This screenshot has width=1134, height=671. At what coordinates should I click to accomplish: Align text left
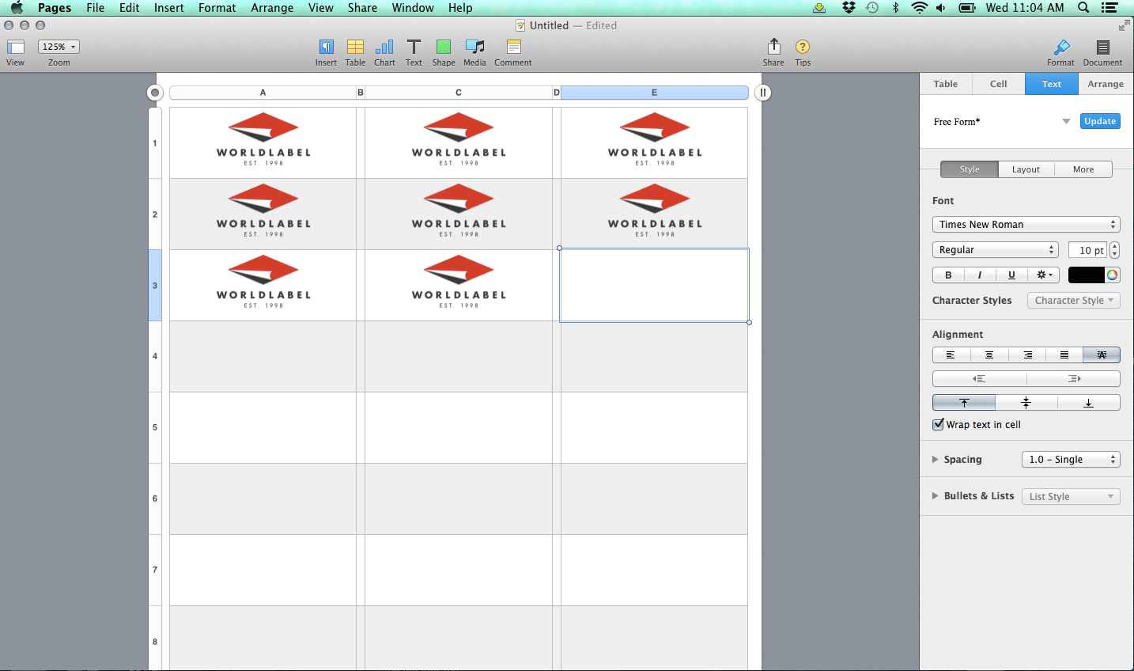[951, 354]
